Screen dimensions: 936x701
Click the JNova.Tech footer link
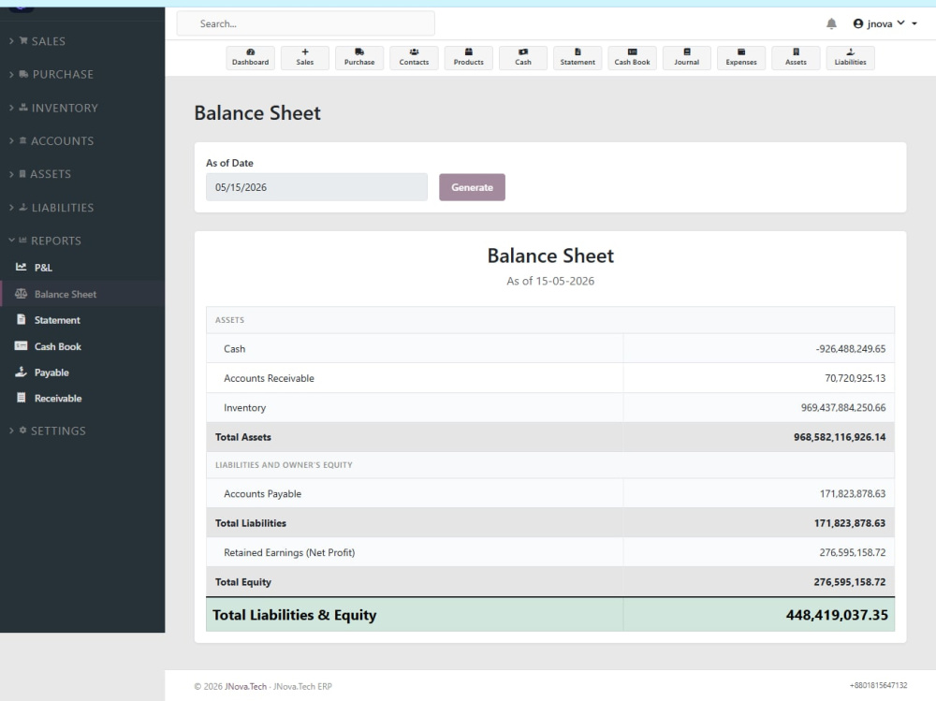point(246,687)
